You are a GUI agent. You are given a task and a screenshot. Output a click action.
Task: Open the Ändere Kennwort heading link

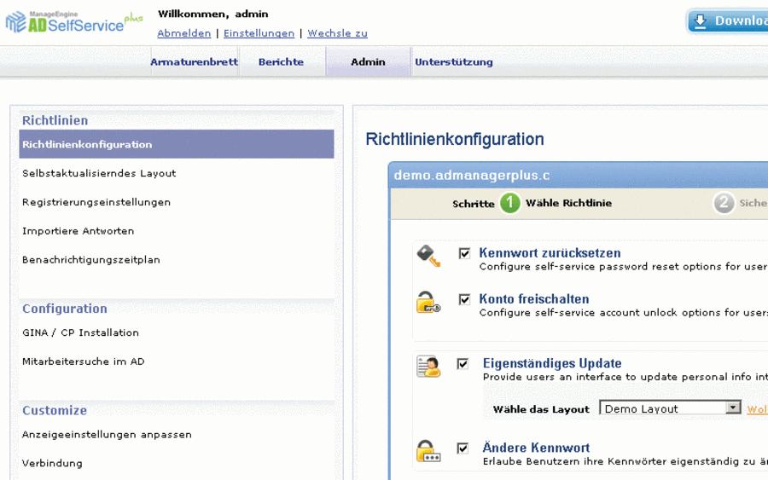536,448
